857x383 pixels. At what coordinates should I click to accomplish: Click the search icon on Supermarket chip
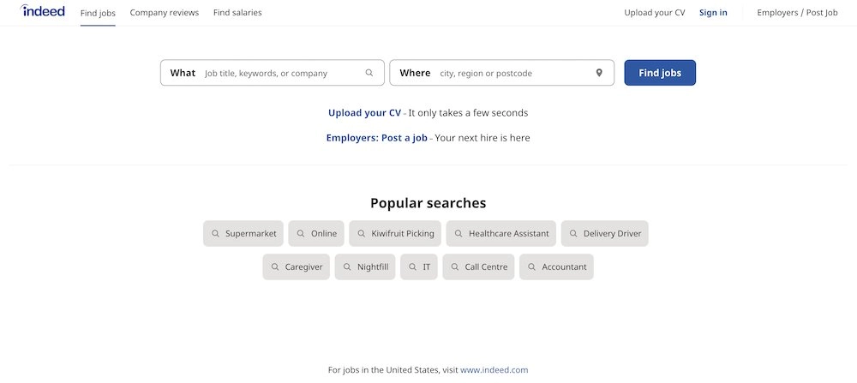[216, 233]
